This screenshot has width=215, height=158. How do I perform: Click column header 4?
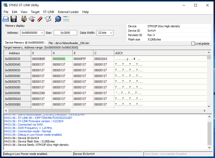click(62, 53)
